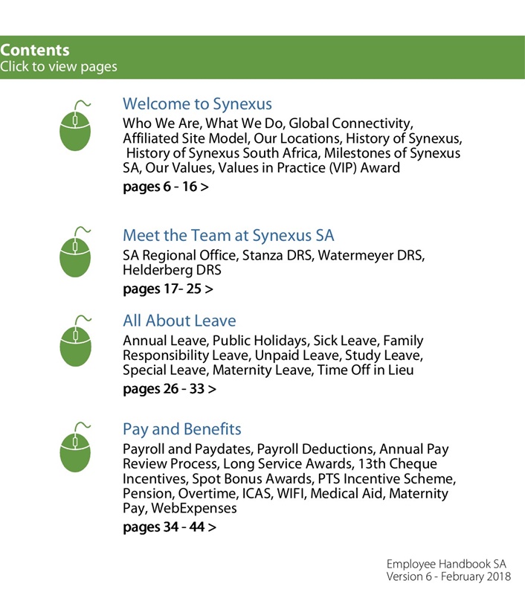
Task: Click the Contents title in green banner
Action: [35, 51]
